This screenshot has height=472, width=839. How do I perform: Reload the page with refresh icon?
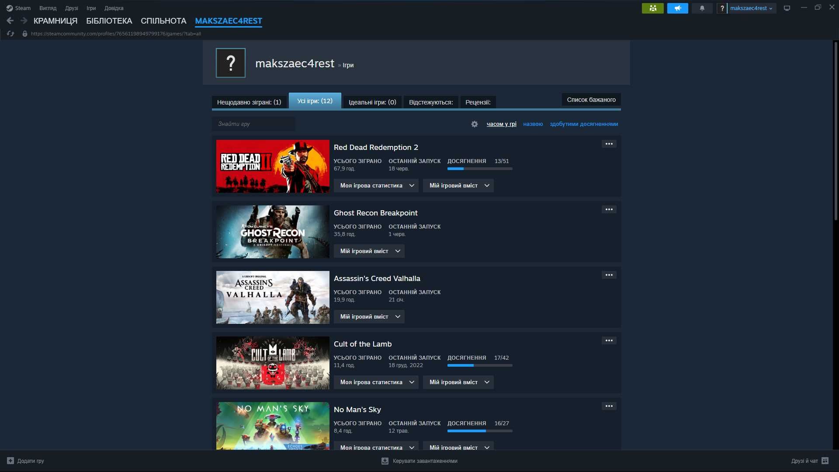point(10,34)
